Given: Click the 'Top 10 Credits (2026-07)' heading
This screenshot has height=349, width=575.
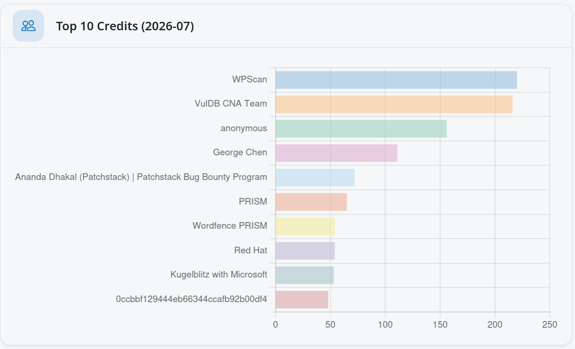Looking at the screenshot, I should pyautogui.click(x=125, y=26).
